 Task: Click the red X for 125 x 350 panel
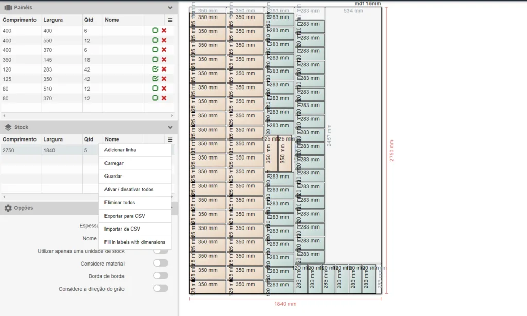click(164, 79)
